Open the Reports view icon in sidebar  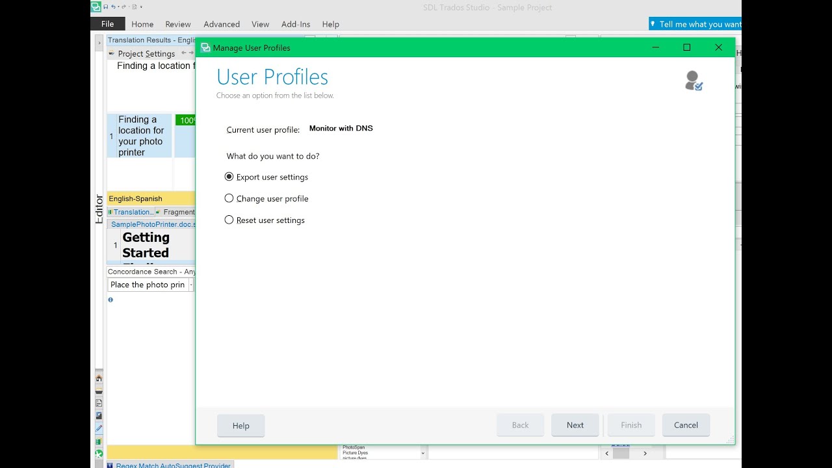[99, 416]
